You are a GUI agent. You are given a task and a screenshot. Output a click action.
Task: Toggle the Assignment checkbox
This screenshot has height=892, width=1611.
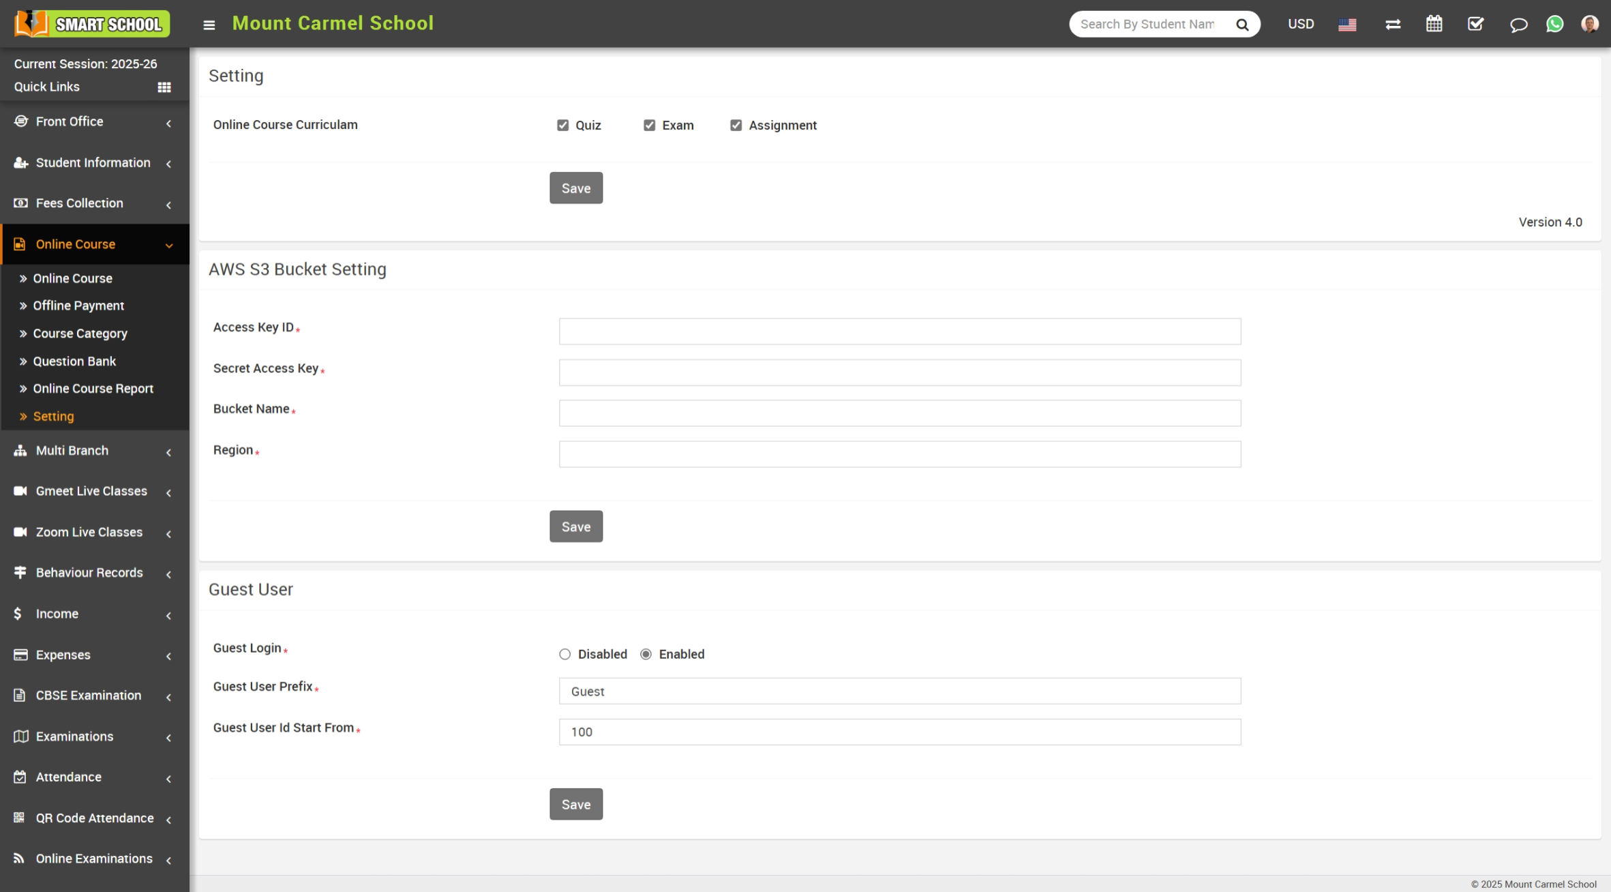pyautogui.click(x=736, y=125)
